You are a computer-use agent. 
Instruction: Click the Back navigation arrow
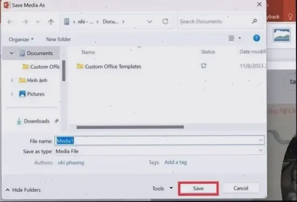10,22
